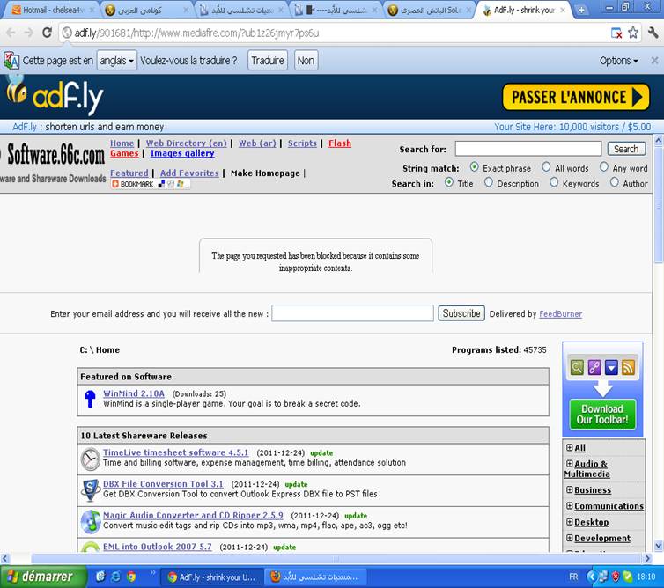Open a new tab with the plus button
Viewport: 664px width, 588px height.
581,11
